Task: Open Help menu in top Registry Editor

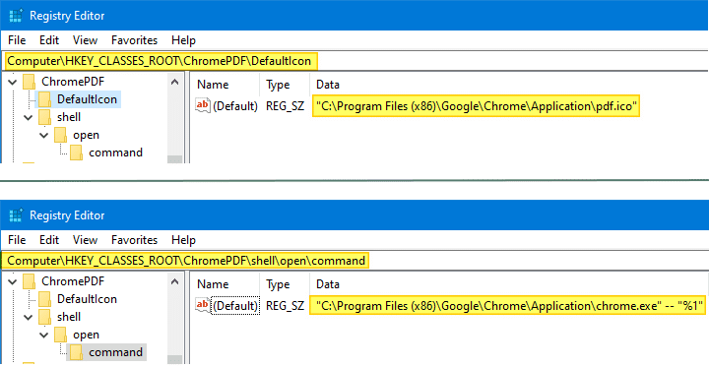Action: [183, 40]
